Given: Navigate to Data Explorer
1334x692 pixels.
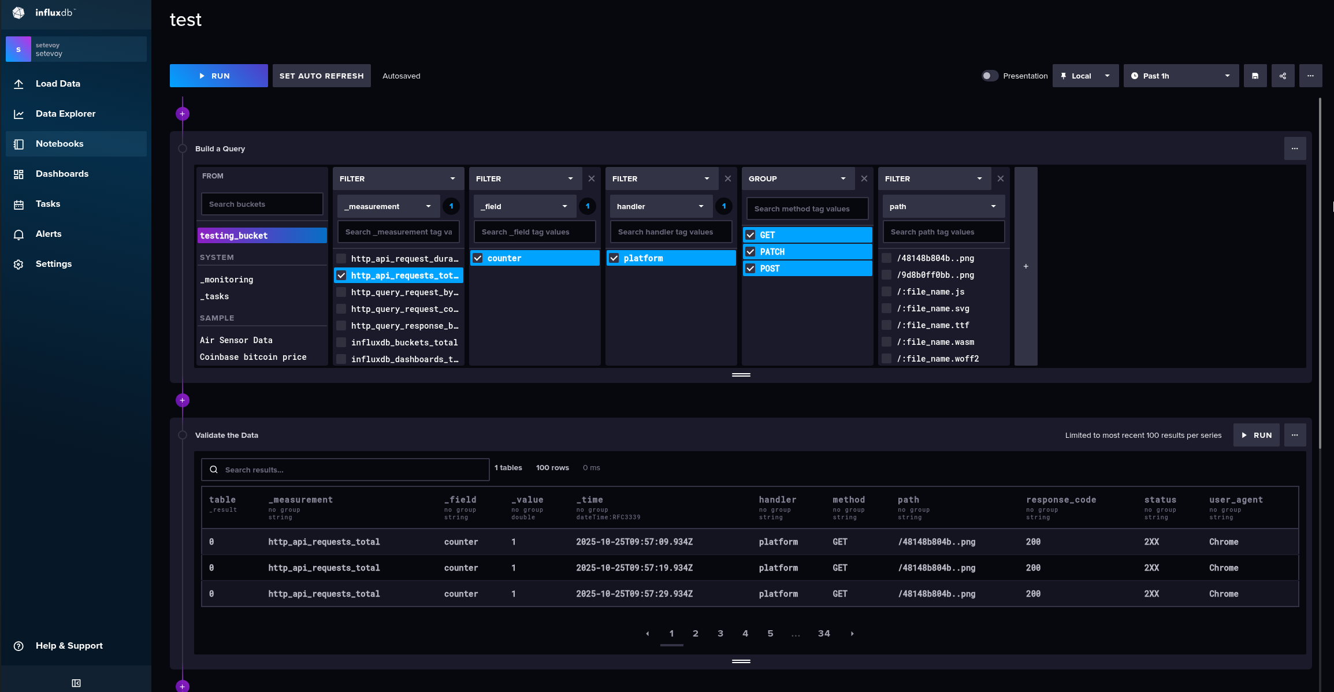Looking at the screenshot, I should (x=65, y=114).
